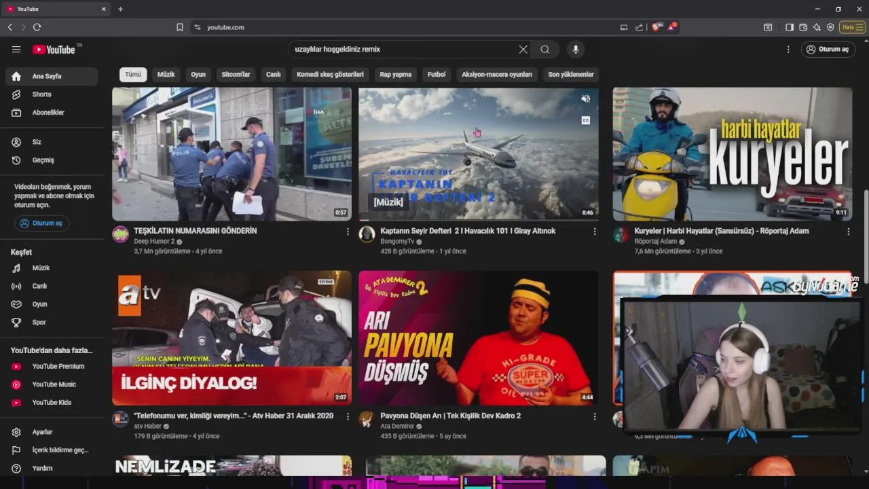Click the Oturum aç button in header
The image size is (869, 489).
[828, 50]
